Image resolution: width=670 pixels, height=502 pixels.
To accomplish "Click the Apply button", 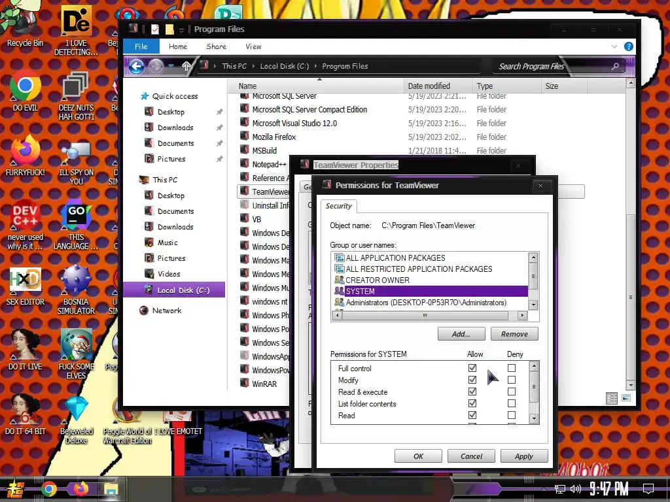I will pyautogui.click(x=524, y=456).
